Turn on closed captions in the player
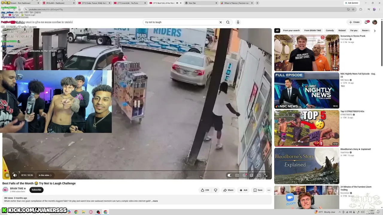383x215 pixels. coord(237,175)
